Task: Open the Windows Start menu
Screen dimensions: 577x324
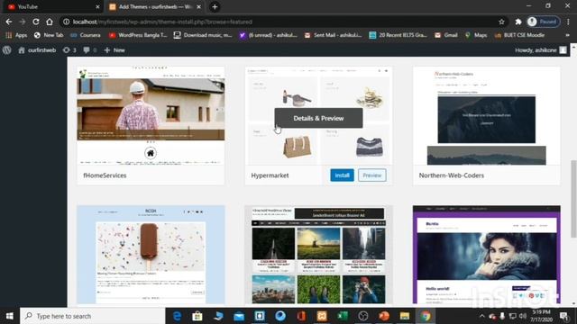Action: 10,316
